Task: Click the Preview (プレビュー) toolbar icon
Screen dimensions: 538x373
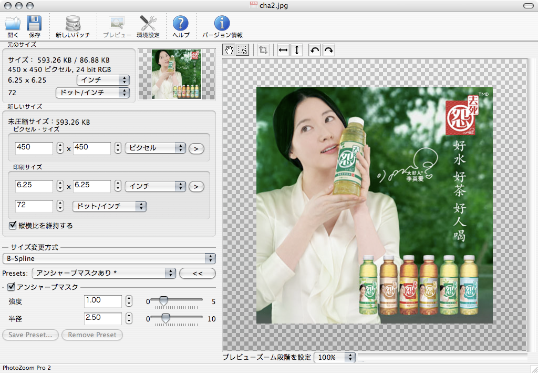Action: 117,23
